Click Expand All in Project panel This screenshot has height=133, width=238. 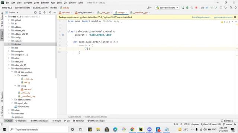pos(40,13)
